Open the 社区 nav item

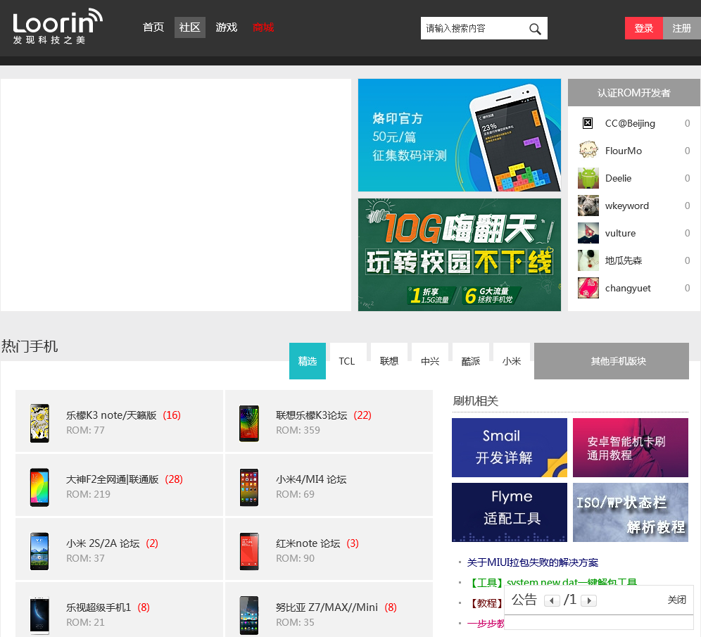pos(190,27)
